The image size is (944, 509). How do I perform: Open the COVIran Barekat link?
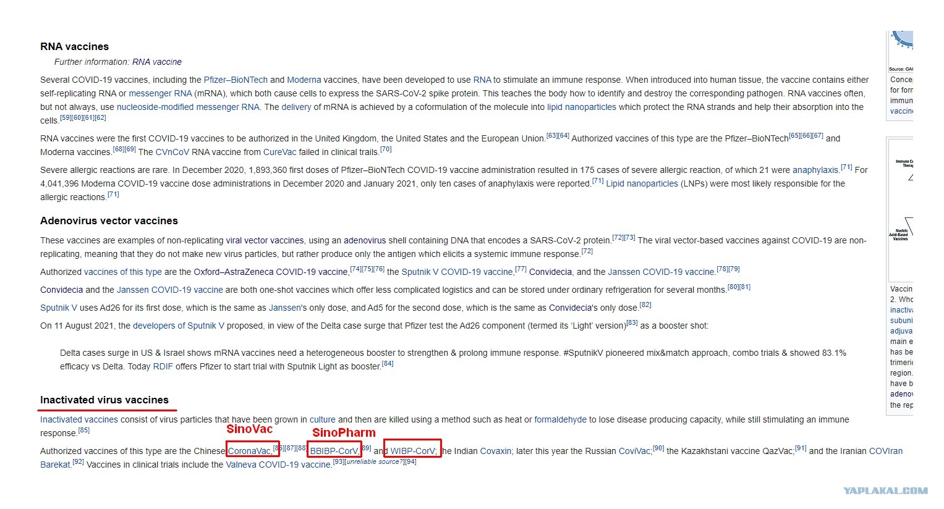pos(886,451)
